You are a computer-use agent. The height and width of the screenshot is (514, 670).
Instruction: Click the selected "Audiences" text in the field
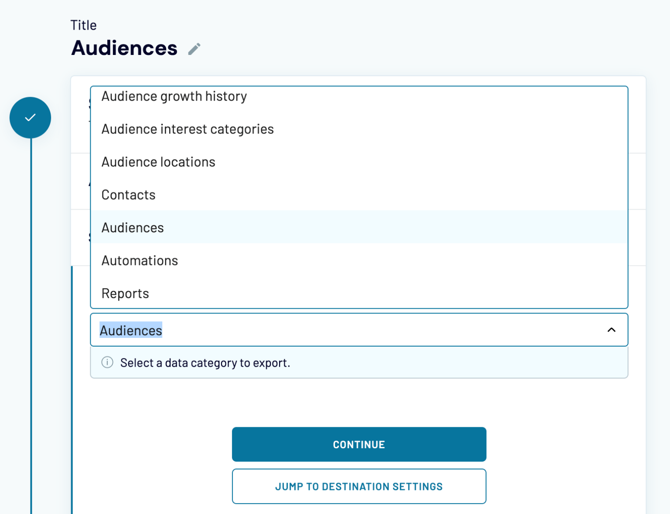[131, 330]
